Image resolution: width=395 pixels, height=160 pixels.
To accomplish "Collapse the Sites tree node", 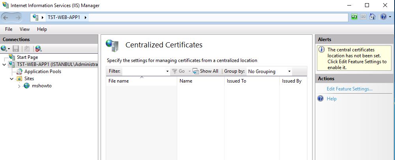I will (x=11, y=79).
